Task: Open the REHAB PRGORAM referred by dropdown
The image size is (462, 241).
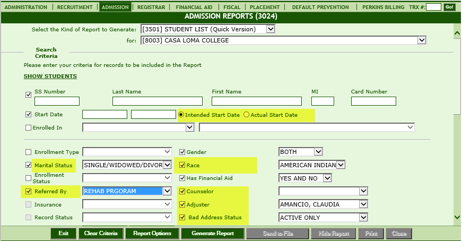Action: click(127, 191)
